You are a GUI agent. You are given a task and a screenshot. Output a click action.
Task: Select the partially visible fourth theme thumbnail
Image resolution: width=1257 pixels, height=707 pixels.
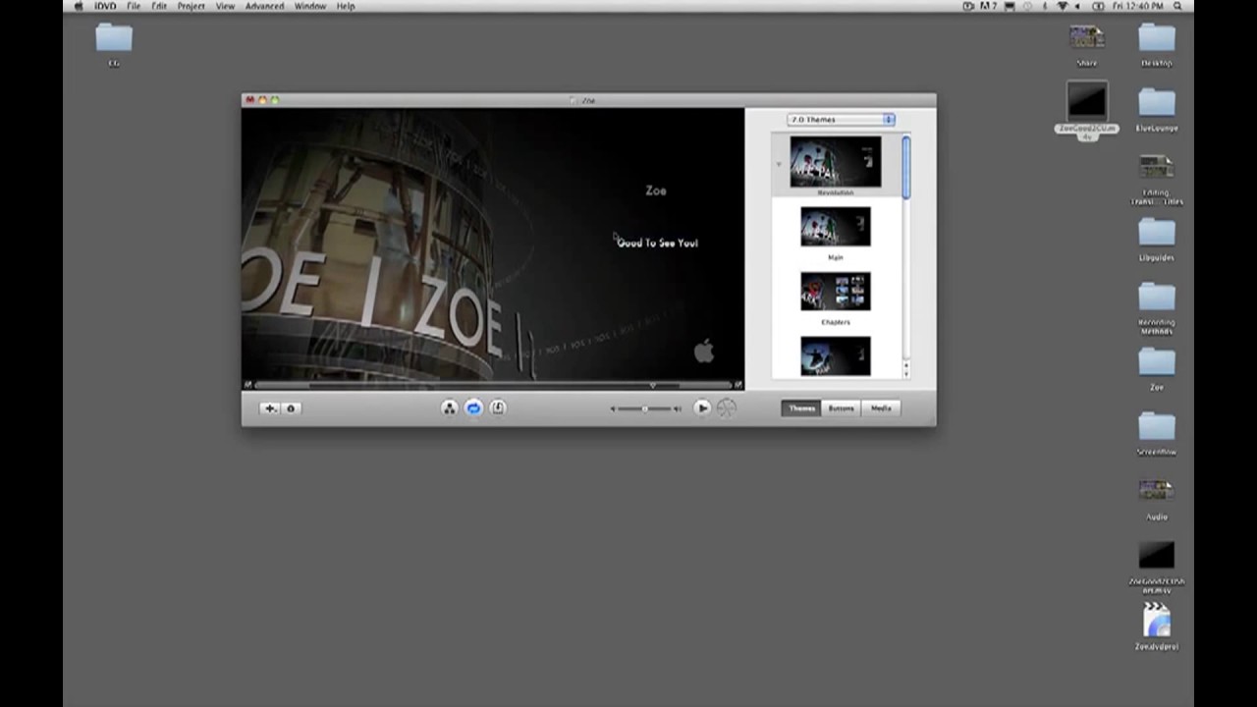click(836, 356)
